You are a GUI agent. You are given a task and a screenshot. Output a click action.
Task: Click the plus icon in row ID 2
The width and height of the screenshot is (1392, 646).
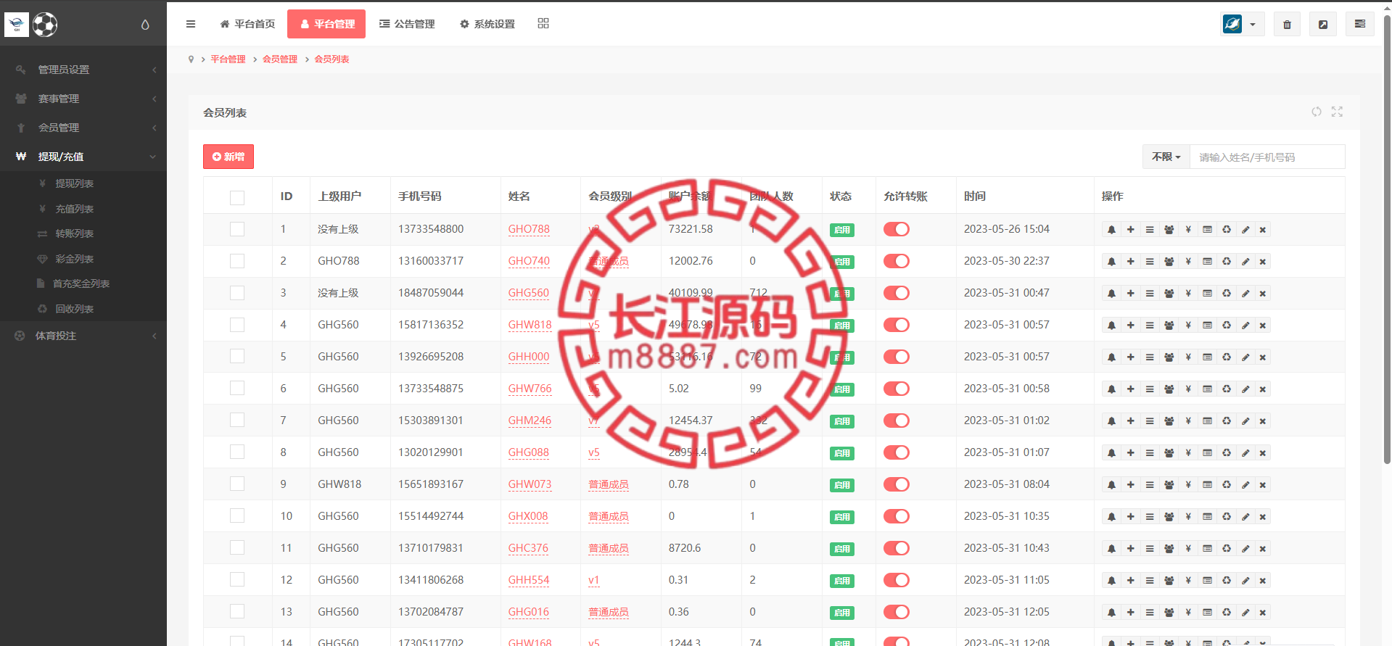[x=1130, y=262]
